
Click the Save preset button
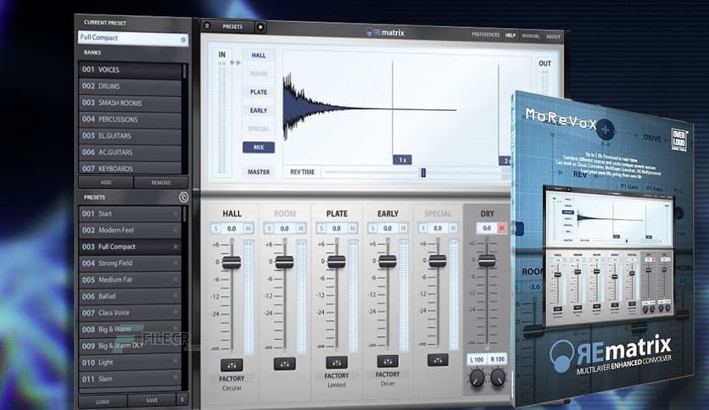point(152,400)
